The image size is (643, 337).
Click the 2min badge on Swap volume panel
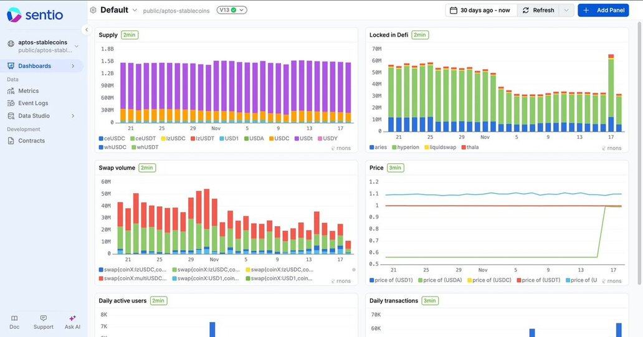pyautogui.click(x=147, y=168)
